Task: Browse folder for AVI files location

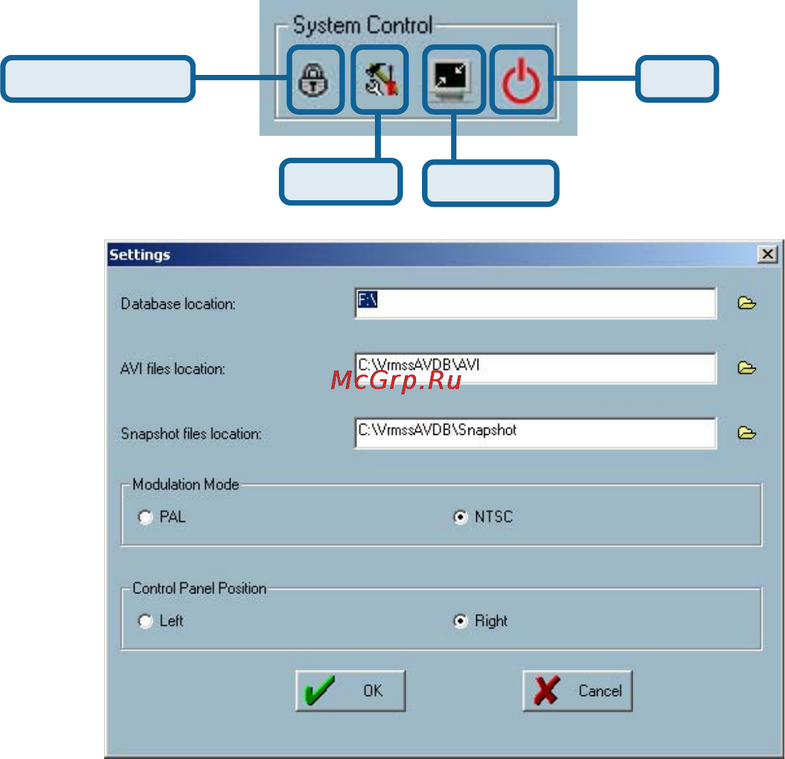Action: pyautogui.click(x=747, y=368)
